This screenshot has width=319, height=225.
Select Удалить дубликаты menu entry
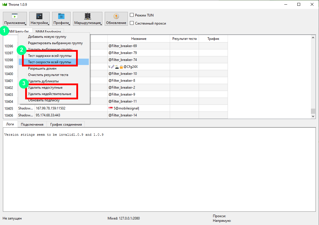coord(54,81)
